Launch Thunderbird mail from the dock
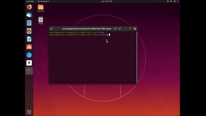Screen dimensions: 206x116 tap(29, 15)
